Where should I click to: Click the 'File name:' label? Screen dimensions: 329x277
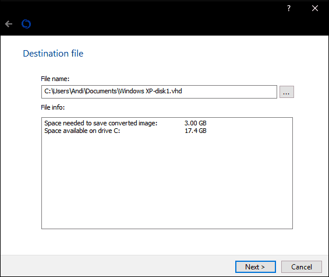click(55, 79)
